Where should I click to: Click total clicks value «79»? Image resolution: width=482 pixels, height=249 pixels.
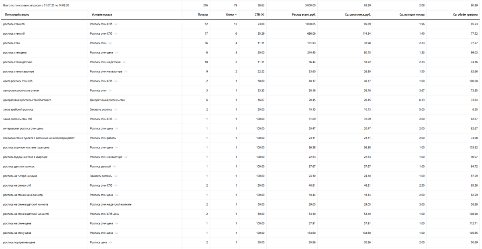(x=235, y=5)
